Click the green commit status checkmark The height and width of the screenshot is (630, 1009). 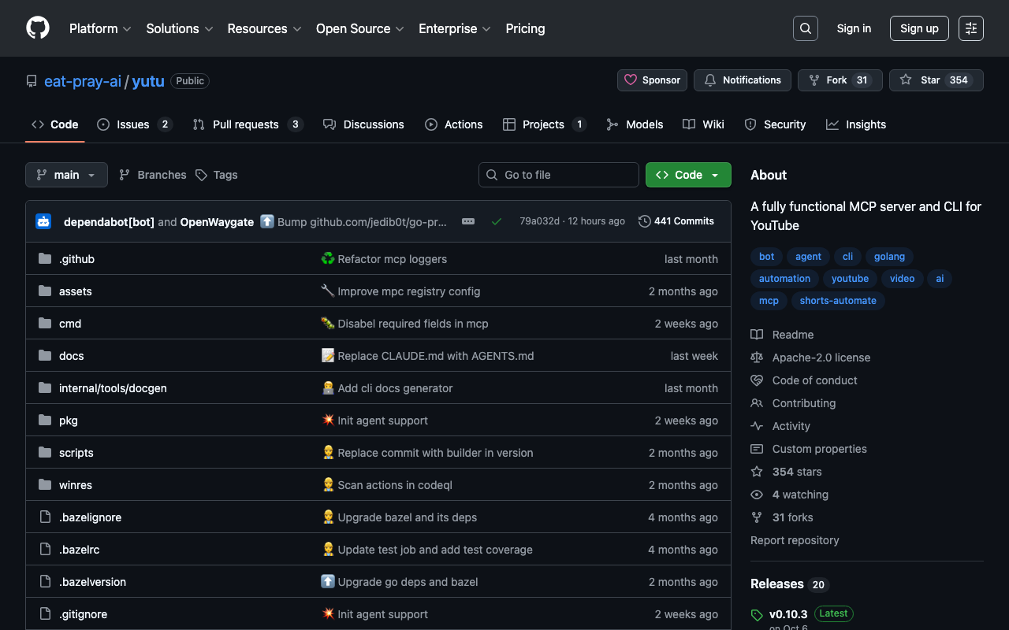(x=496, y=222)
